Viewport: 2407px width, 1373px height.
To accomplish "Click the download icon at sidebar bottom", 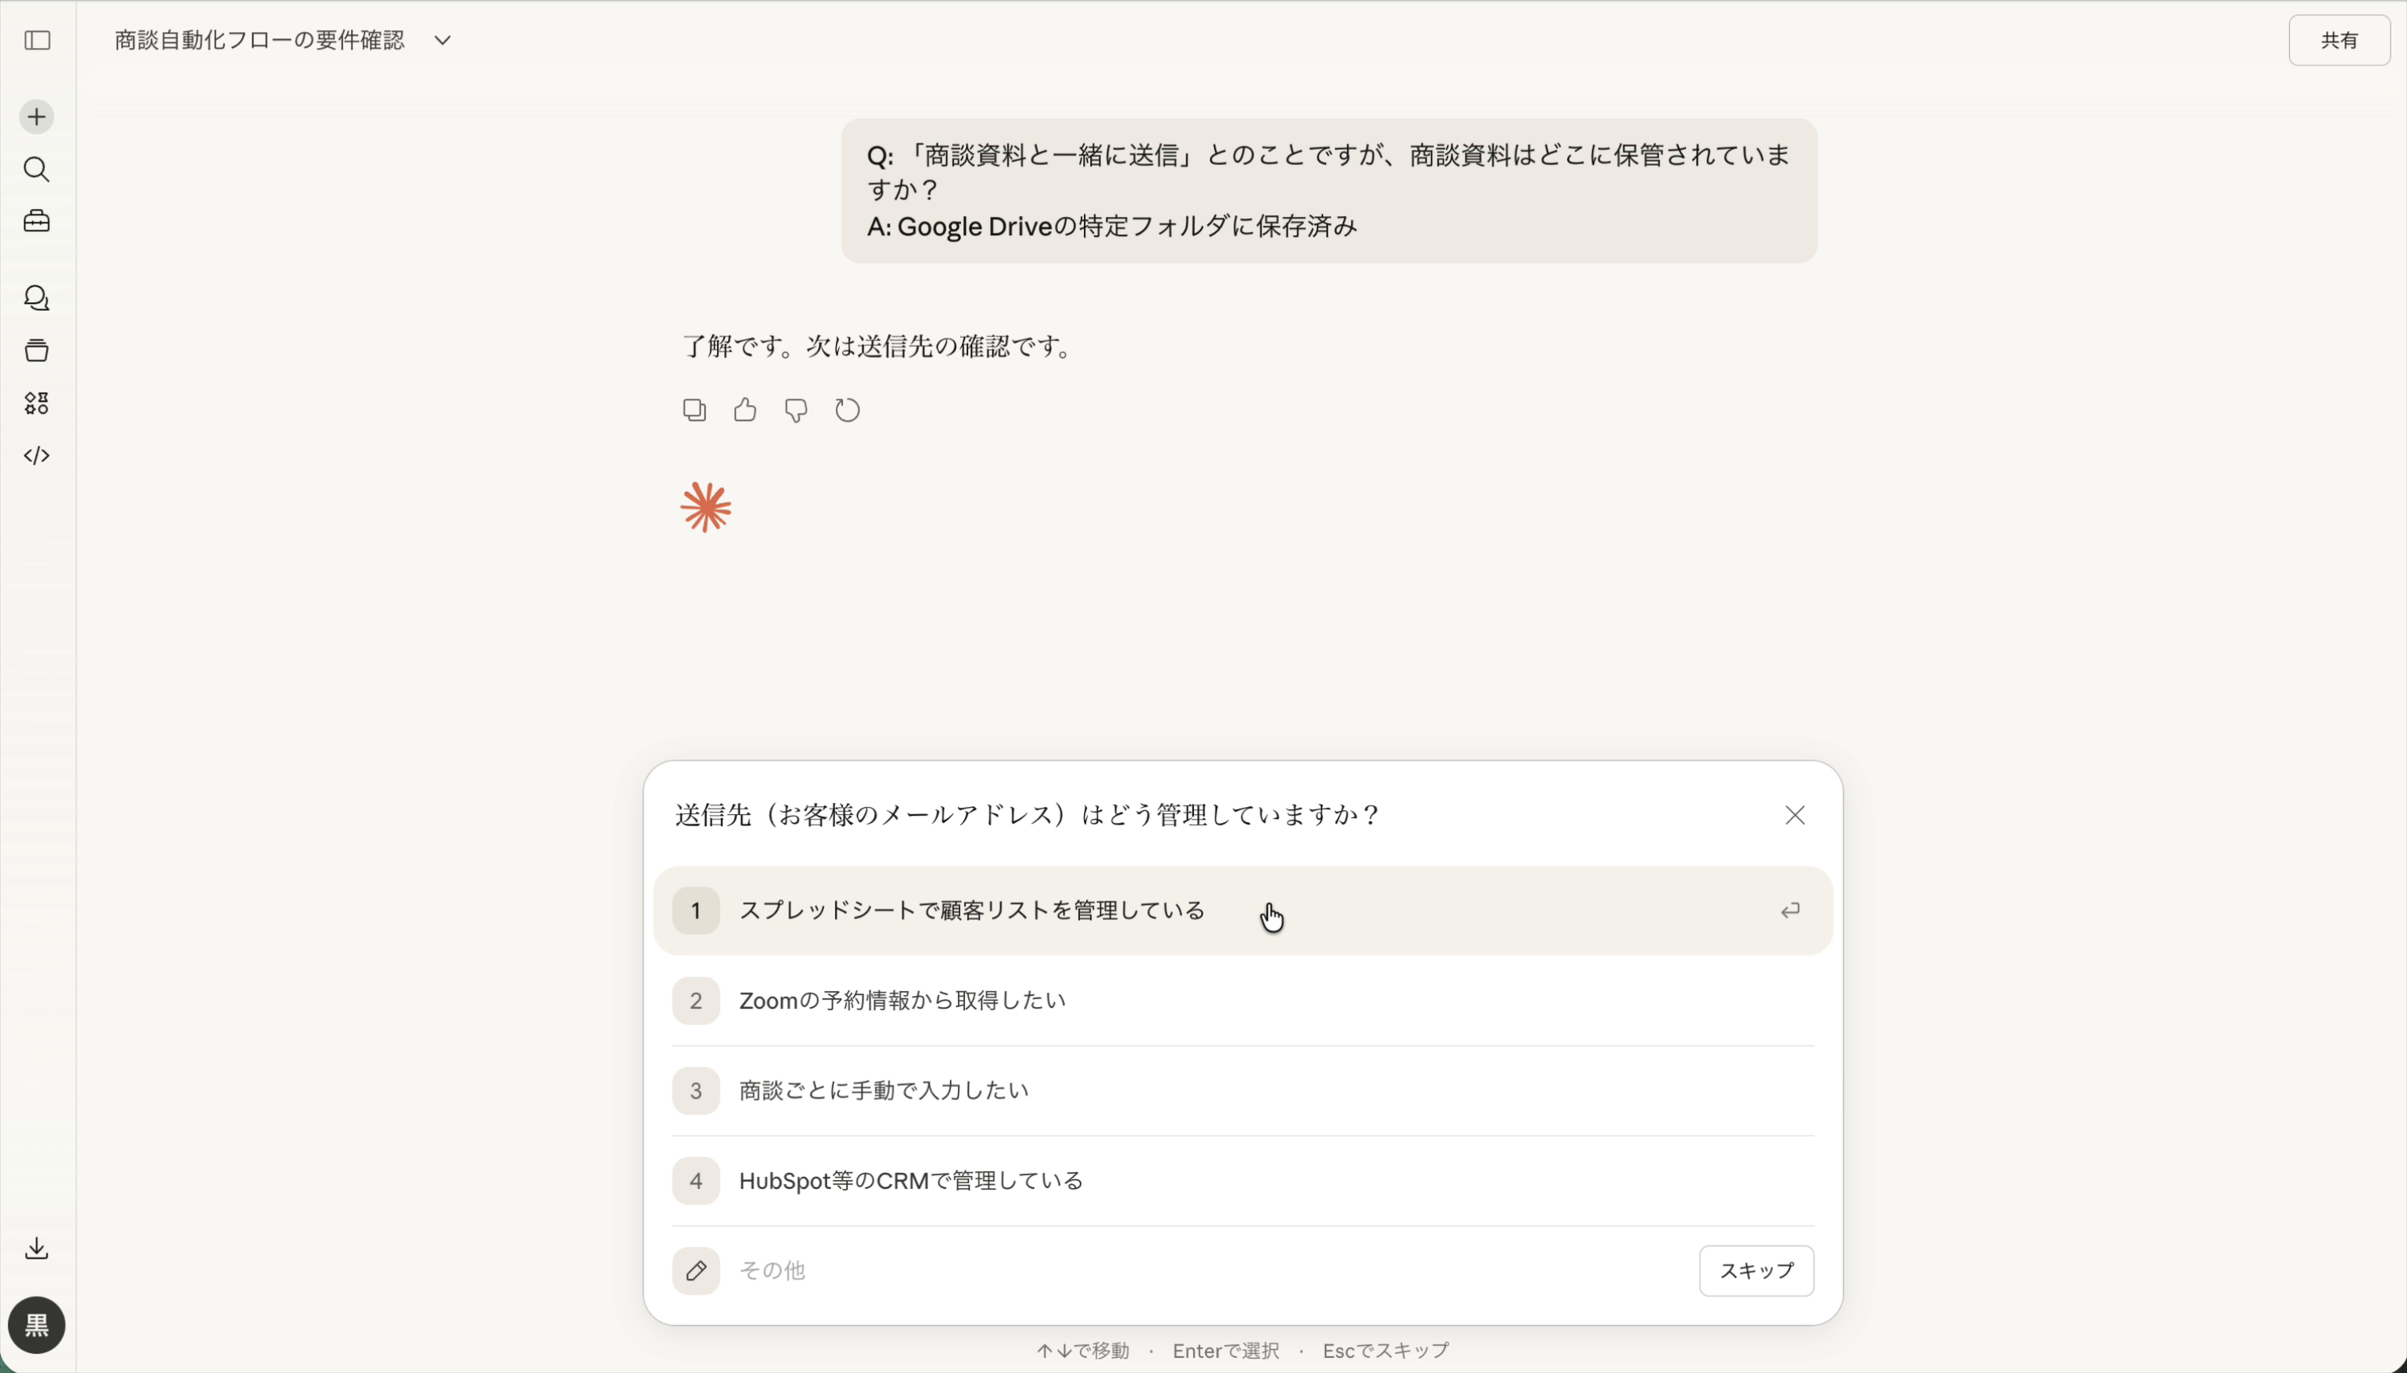I will 36,1248.
